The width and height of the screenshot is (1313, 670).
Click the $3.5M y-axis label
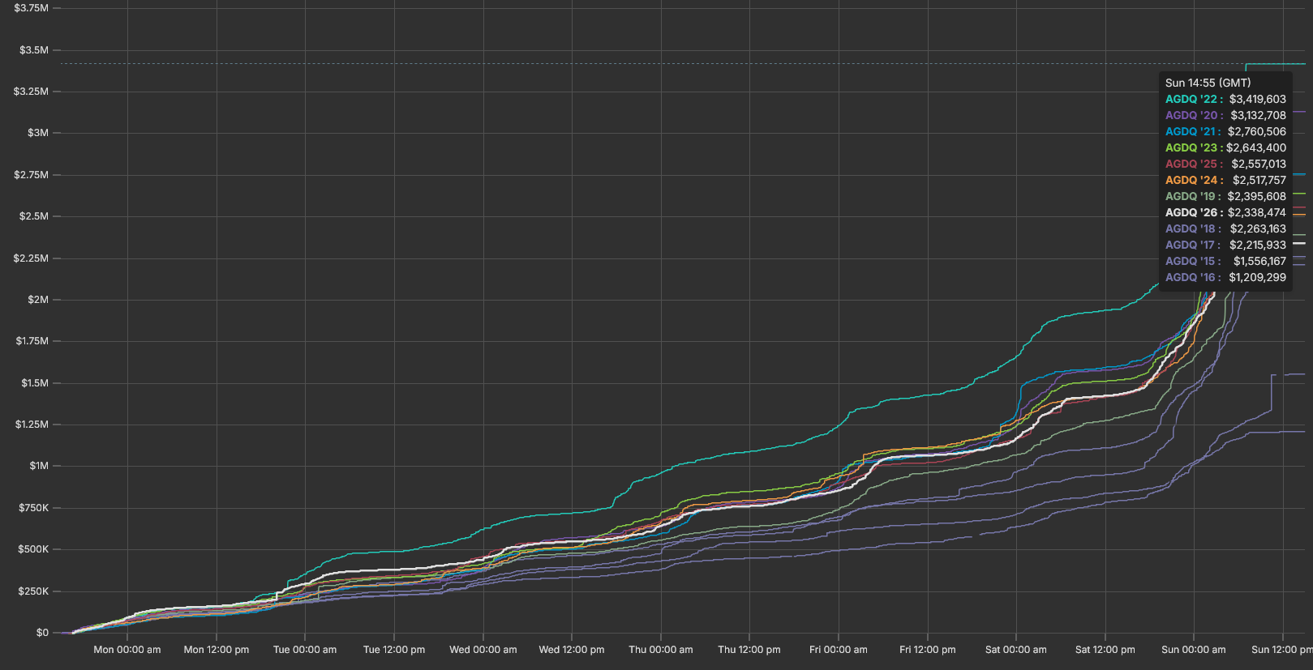34,50
